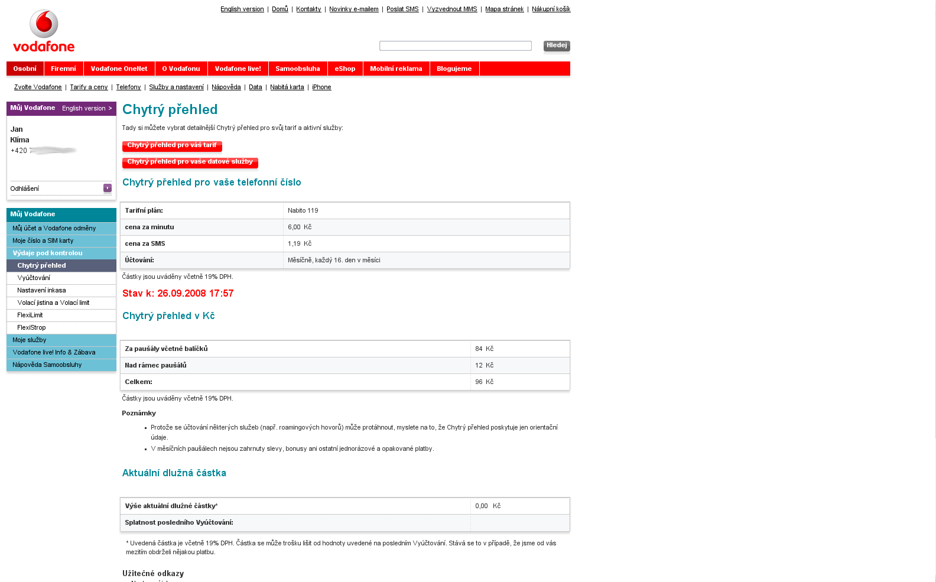Select the O Vodafonu tab
This screenshot has width=936, height=582.
[181, 69]
